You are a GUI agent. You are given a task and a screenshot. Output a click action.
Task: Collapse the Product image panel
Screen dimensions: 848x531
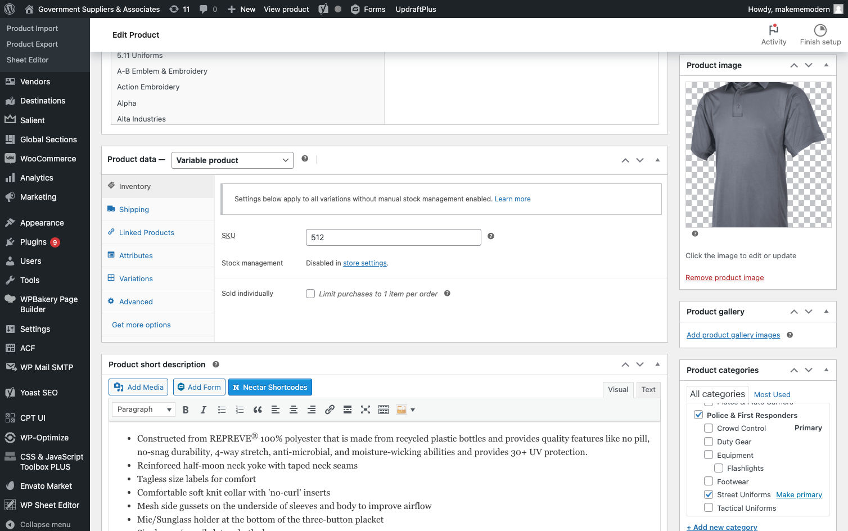[826, 65]
